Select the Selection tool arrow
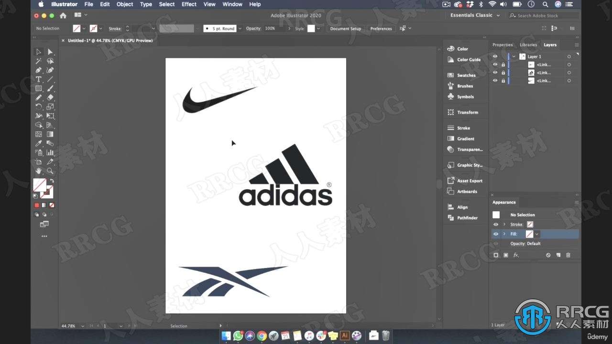The image size is (612, 344). (x=39, y=52)
